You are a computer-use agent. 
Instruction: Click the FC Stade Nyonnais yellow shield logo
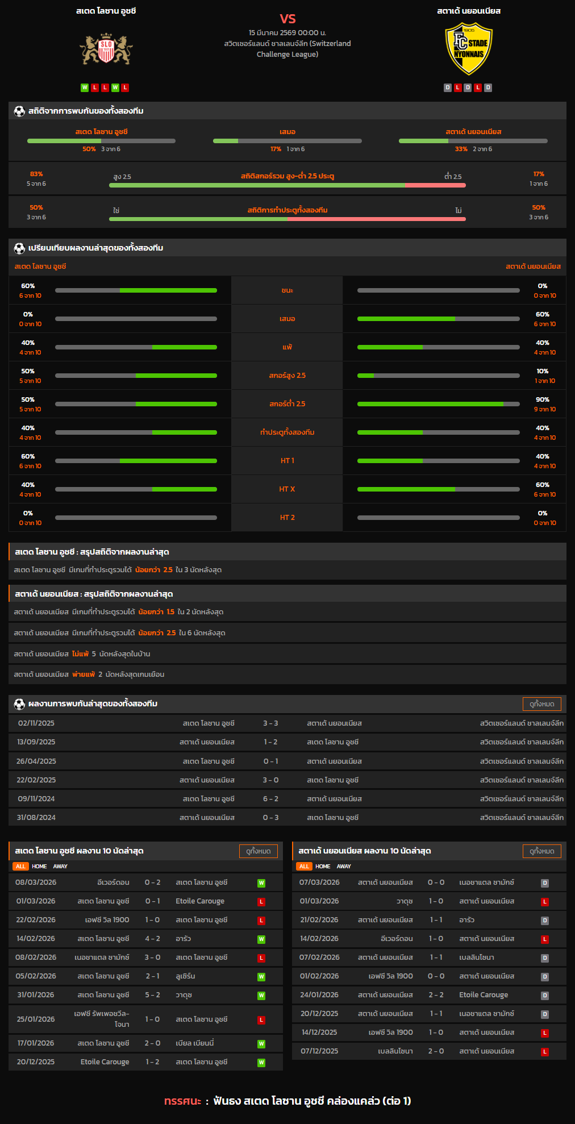tap(469, 49)
